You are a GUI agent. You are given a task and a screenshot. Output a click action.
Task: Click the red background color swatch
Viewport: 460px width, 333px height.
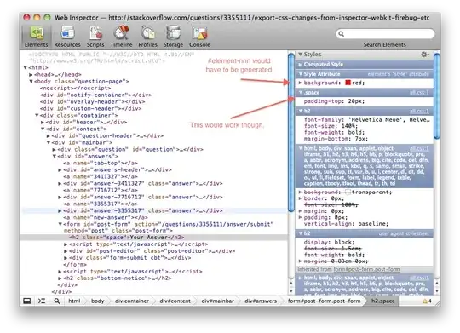(x=348, y=83)
